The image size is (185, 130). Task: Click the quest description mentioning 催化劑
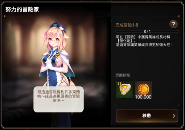click(144, 41)
